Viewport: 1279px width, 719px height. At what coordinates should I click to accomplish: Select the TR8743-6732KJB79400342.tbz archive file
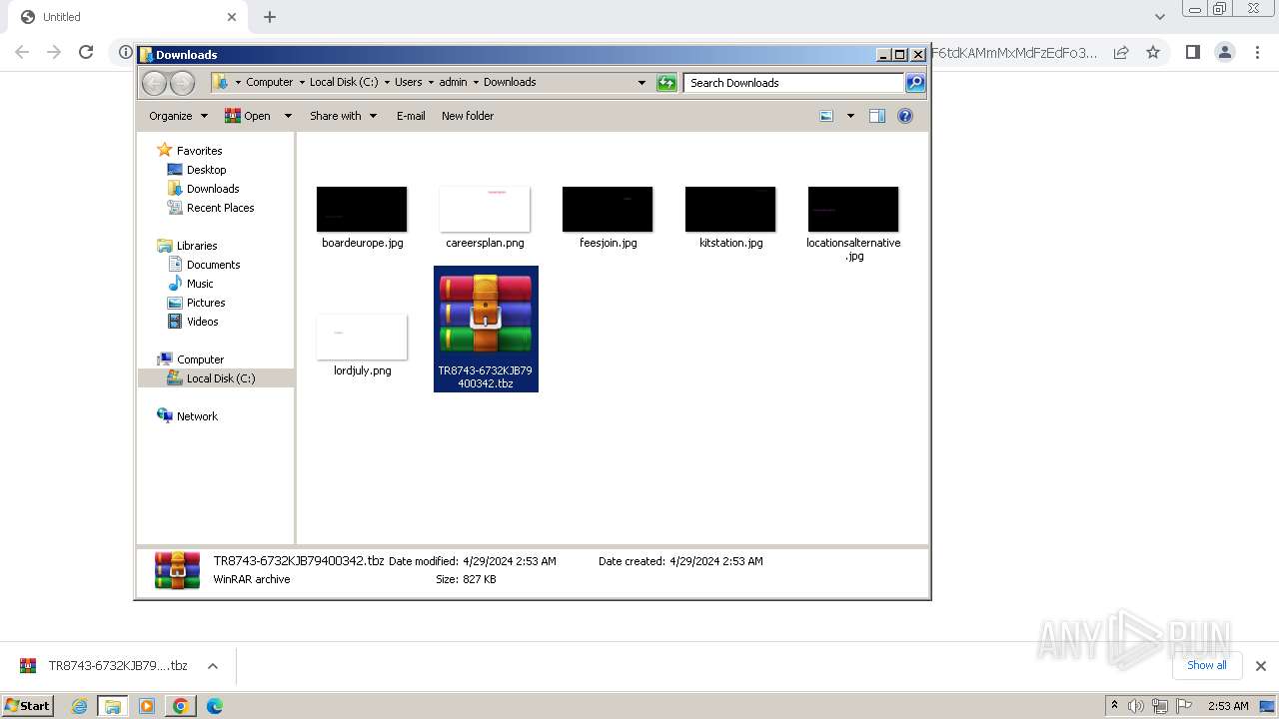coord(486,329)
